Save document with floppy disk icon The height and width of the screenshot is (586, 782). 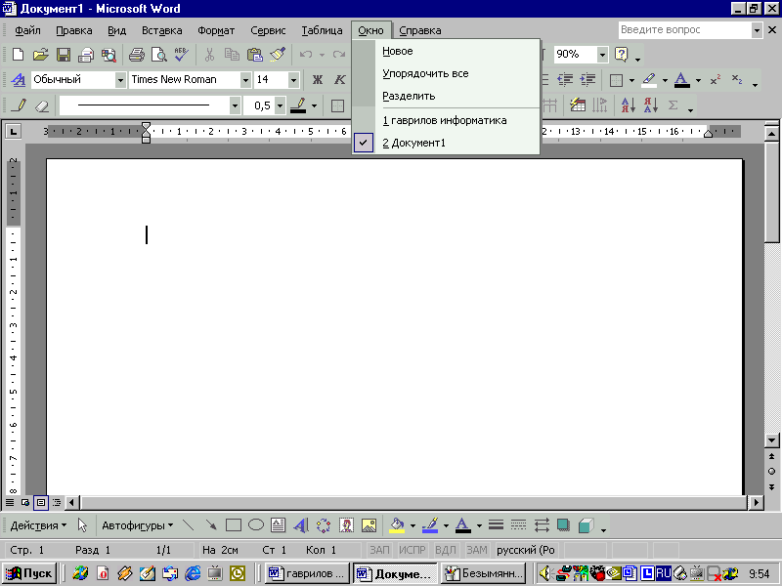tap(64, 54)
